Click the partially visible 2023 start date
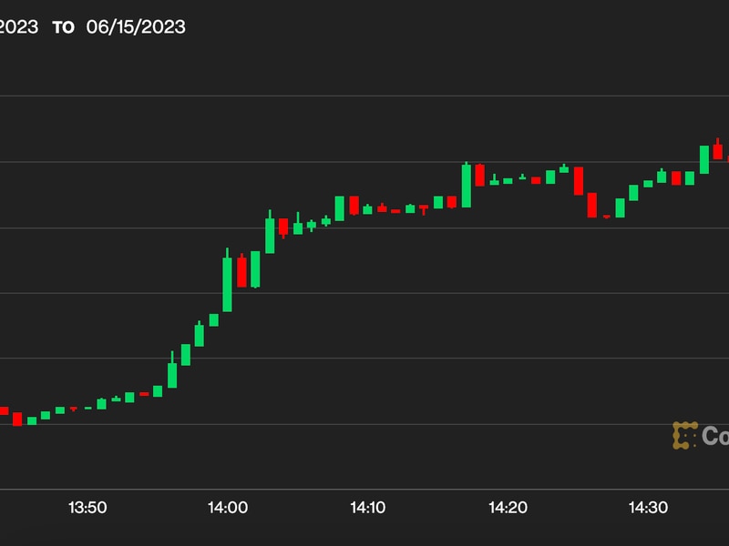This screenshot has height=546, width=729. pos(18,27)
